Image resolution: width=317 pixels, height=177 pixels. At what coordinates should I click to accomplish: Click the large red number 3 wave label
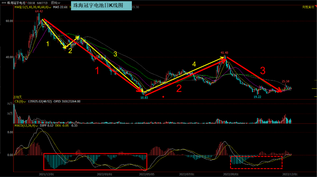click(263, 70)
